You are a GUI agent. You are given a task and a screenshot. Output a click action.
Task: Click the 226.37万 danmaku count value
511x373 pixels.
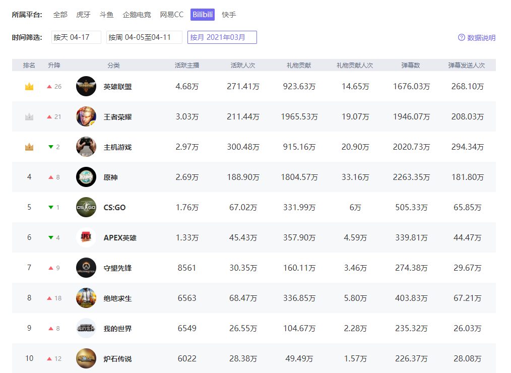coord(411,358)
